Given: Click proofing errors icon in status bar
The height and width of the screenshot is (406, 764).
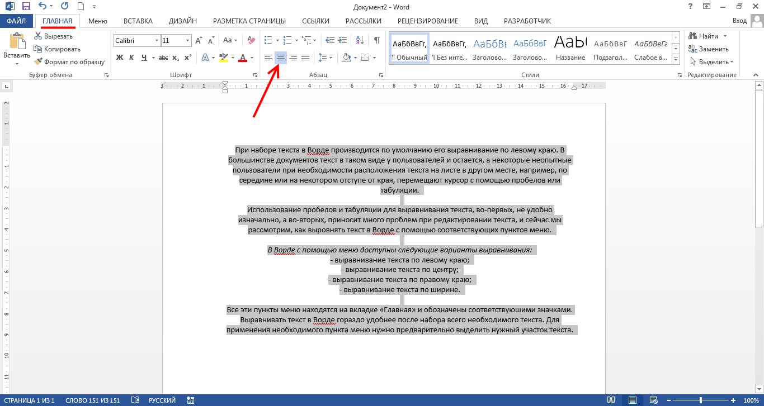Looking at the screenshot, I should pos(135,400).
